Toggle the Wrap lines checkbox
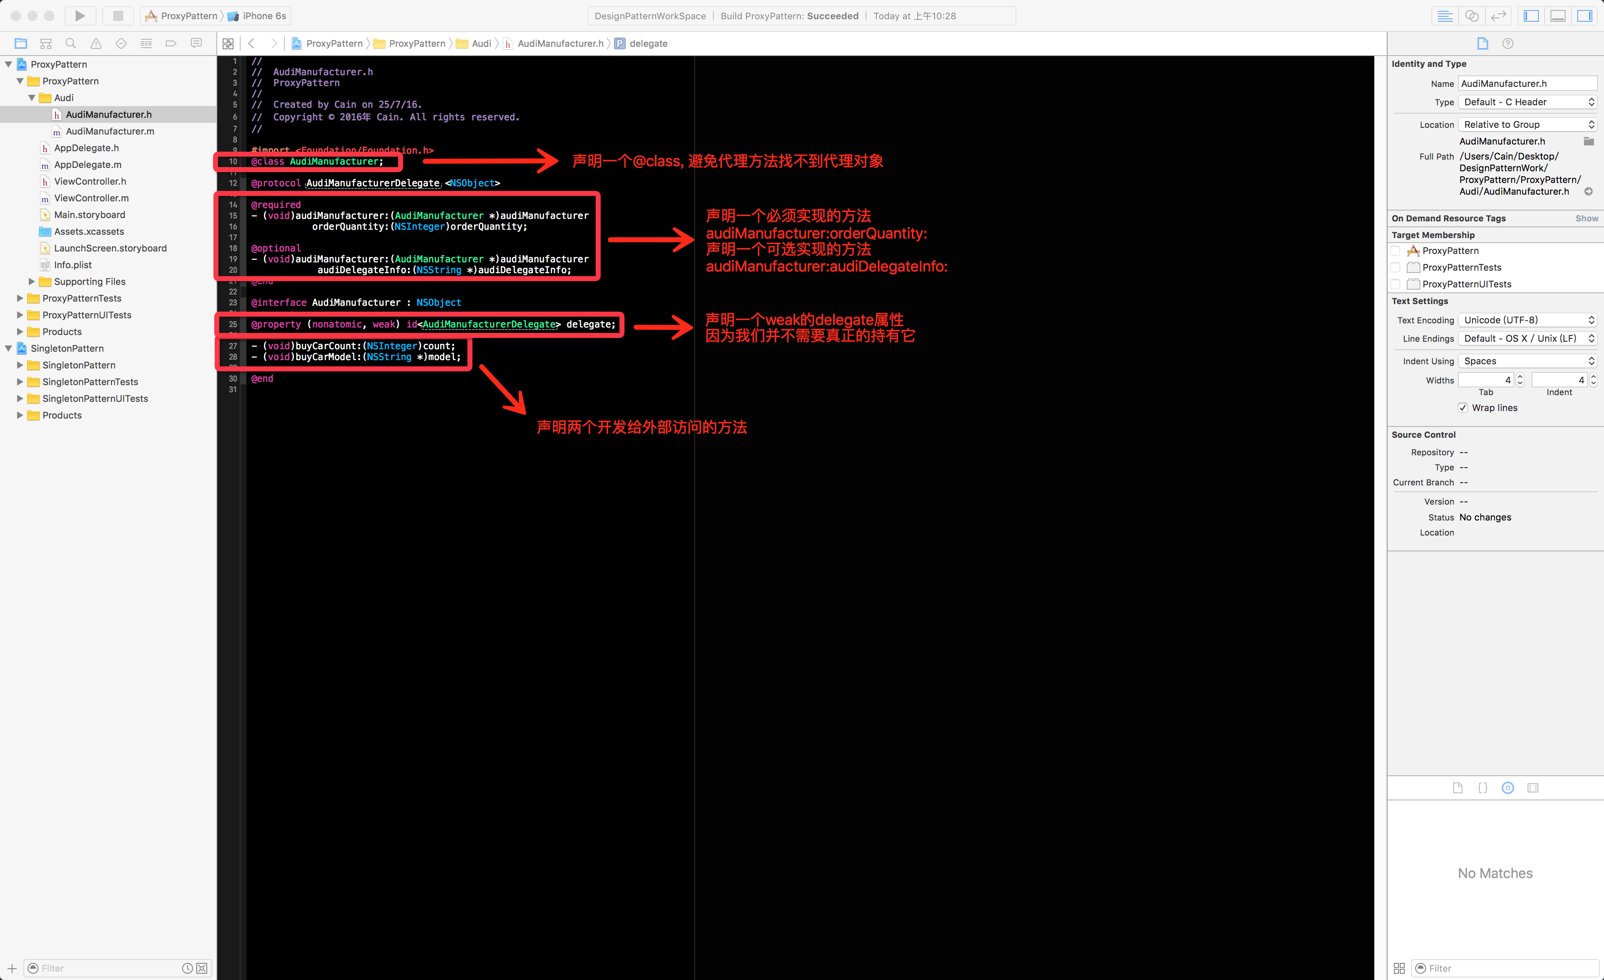Image resolution: width=1604 pixels, height=980 pixels. (1463, 408)
